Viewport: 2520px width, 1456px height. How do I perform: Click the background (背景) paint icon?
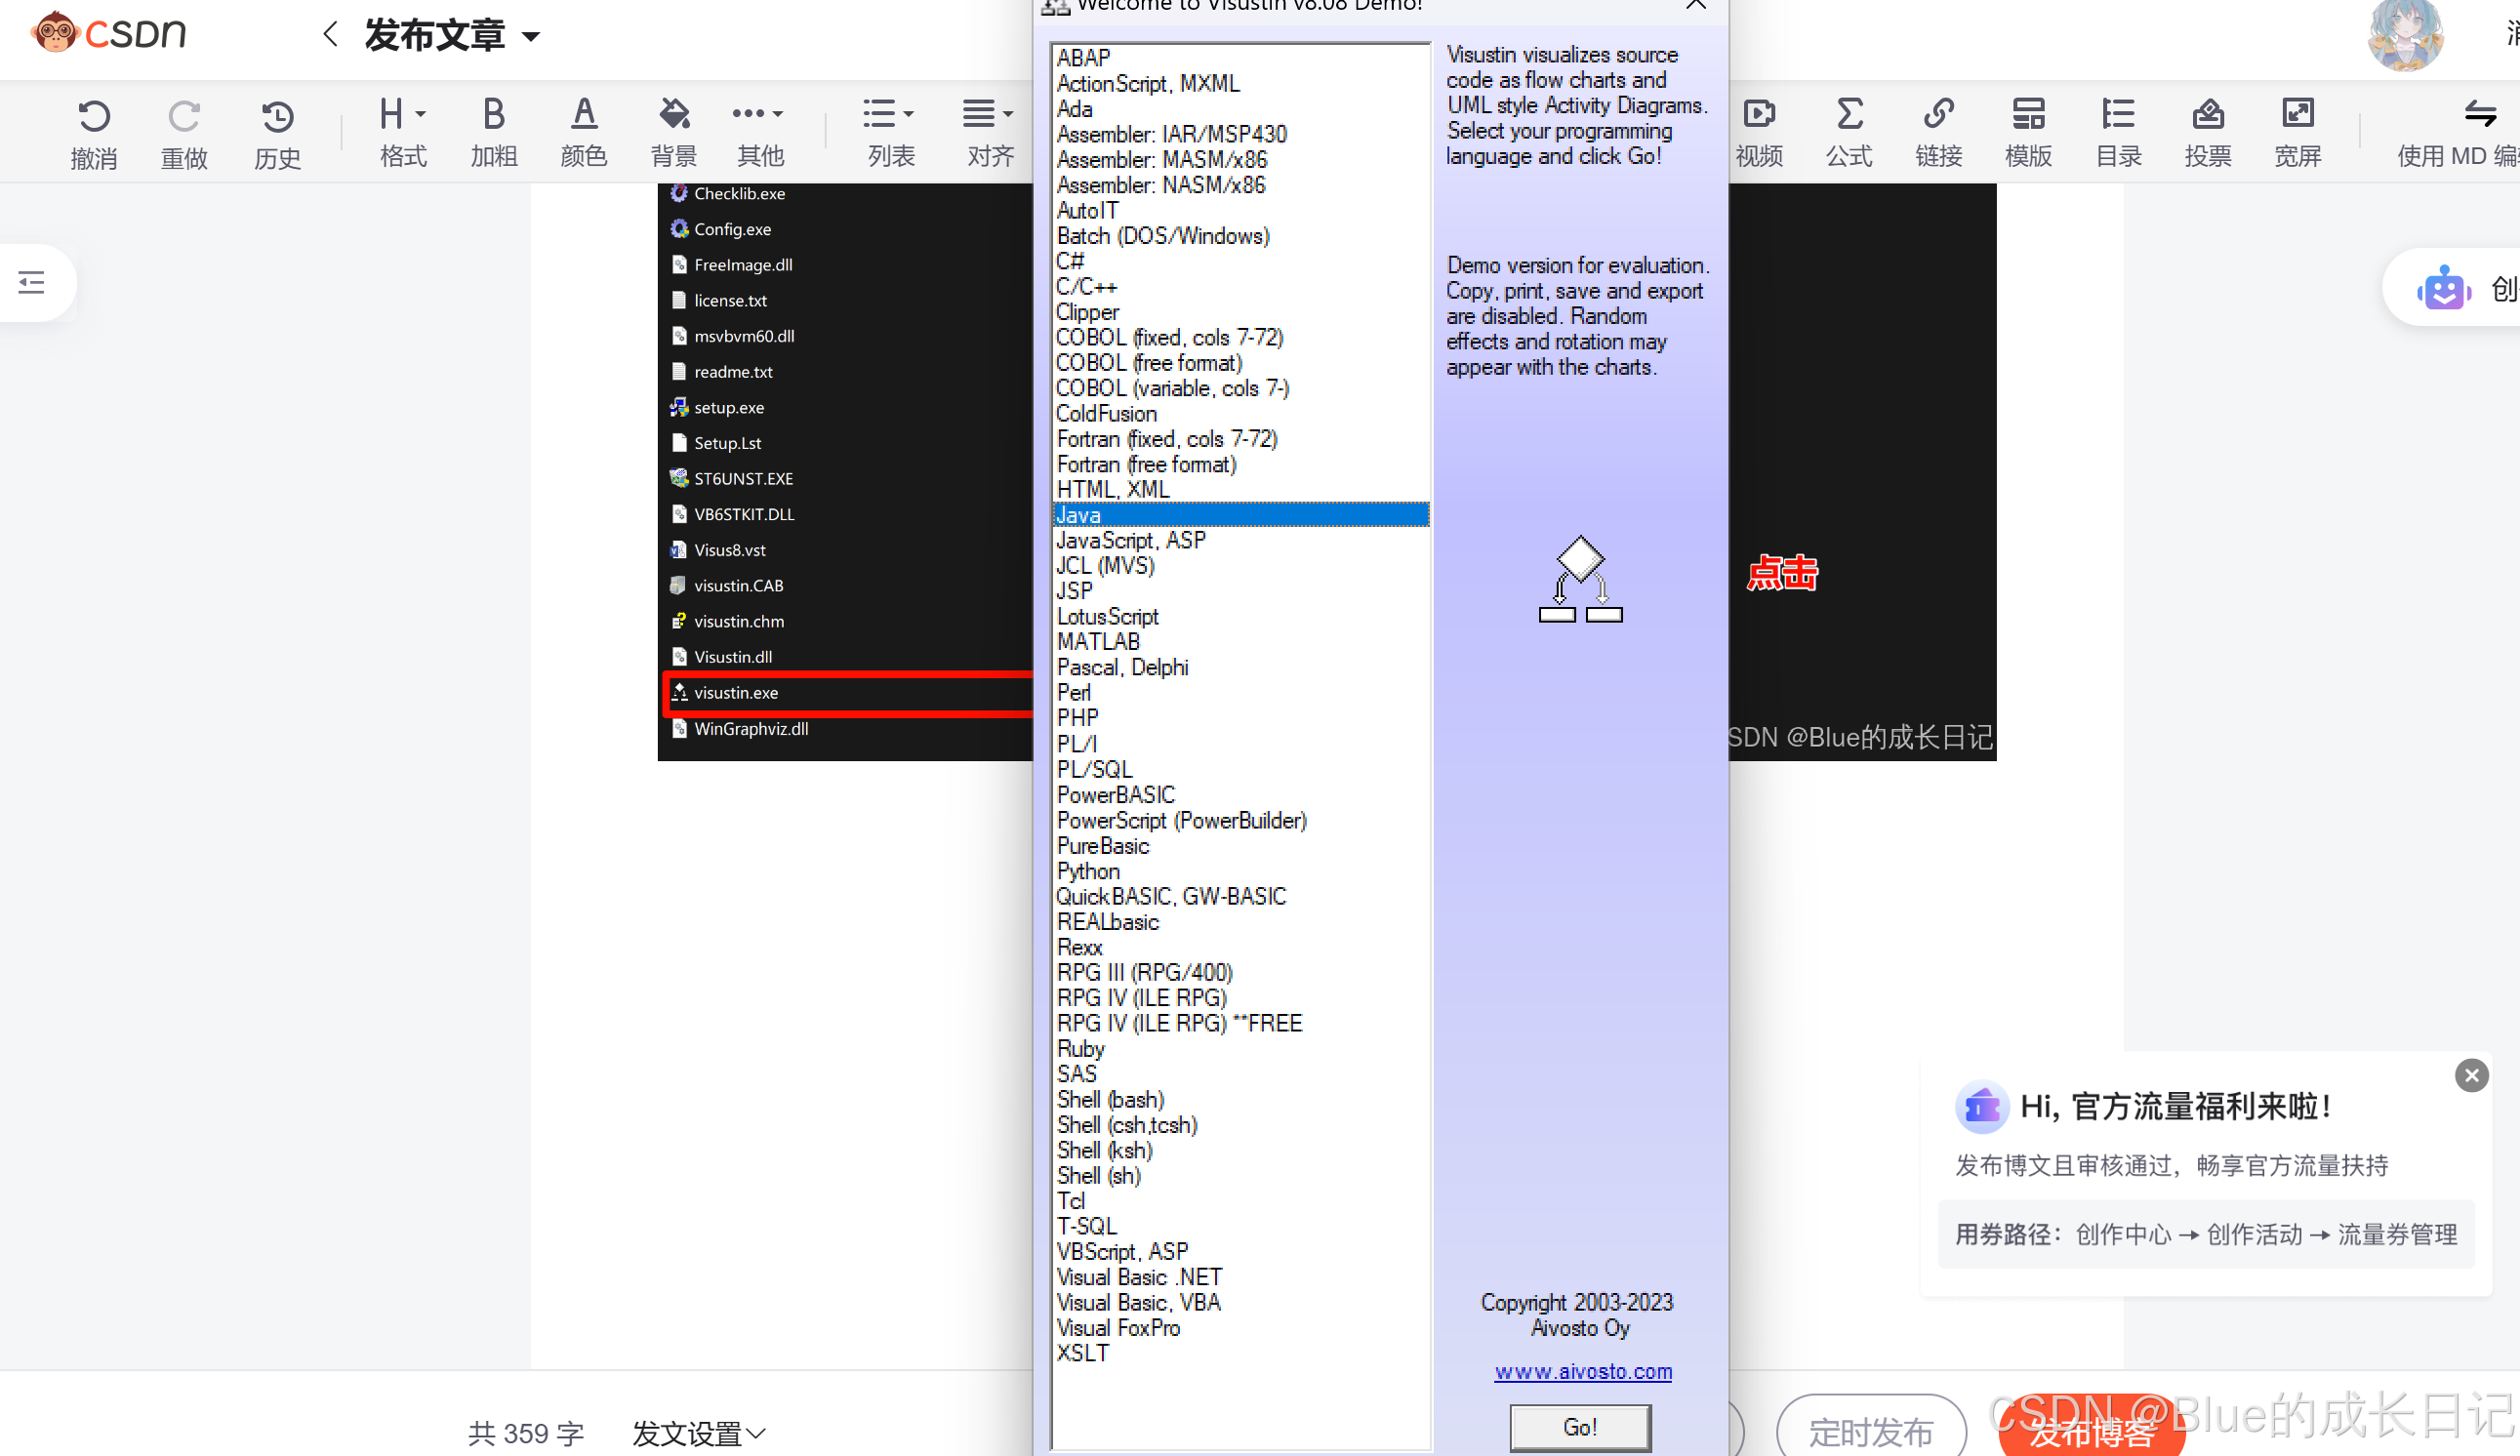pyautogui.click(x=674, y=114)
